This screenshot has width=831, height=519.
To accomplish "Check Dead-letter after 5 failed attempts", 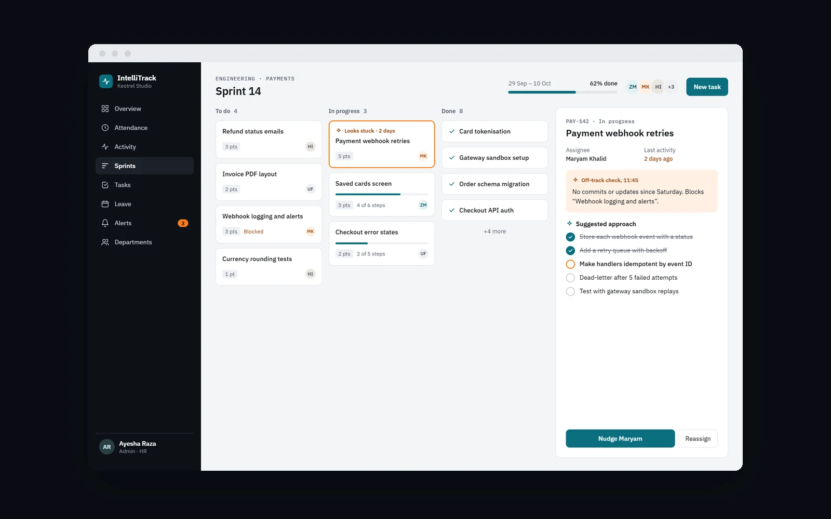I will pyautogui.click(x=570, y=278).
